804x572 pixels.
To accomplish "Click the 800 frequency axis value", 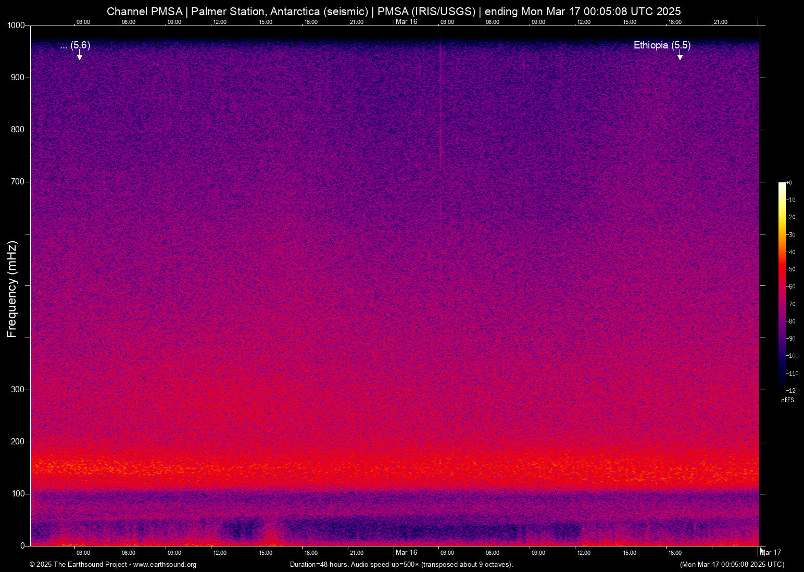I will click(x=18, y=130).
